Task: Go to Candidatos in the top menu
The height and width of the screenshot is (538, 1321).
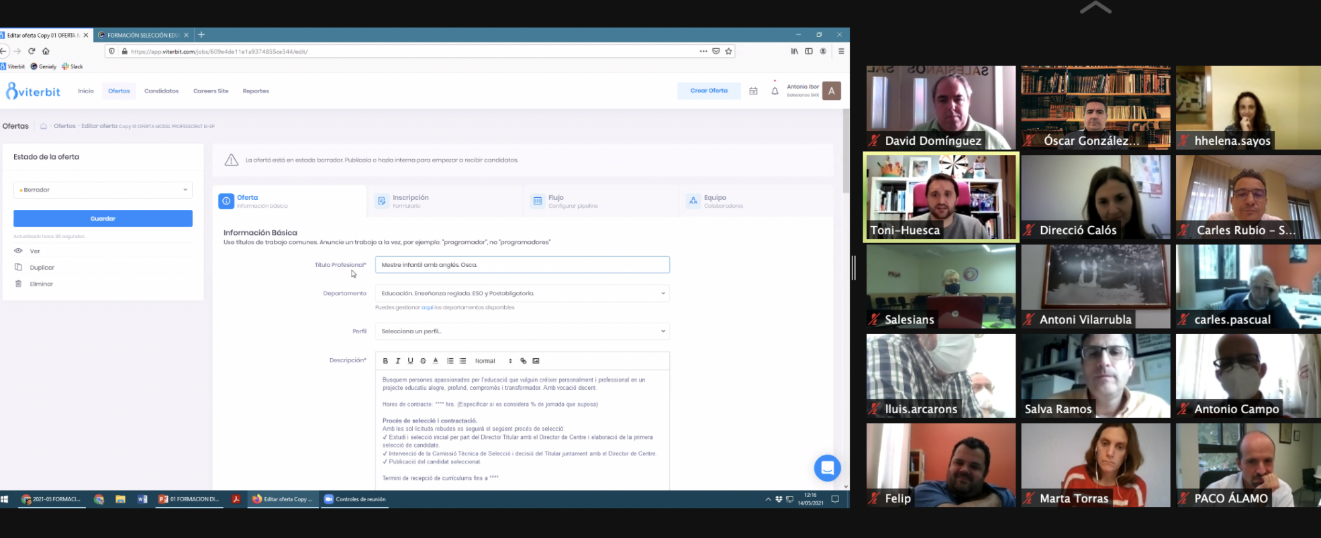Action: point(161,91)
